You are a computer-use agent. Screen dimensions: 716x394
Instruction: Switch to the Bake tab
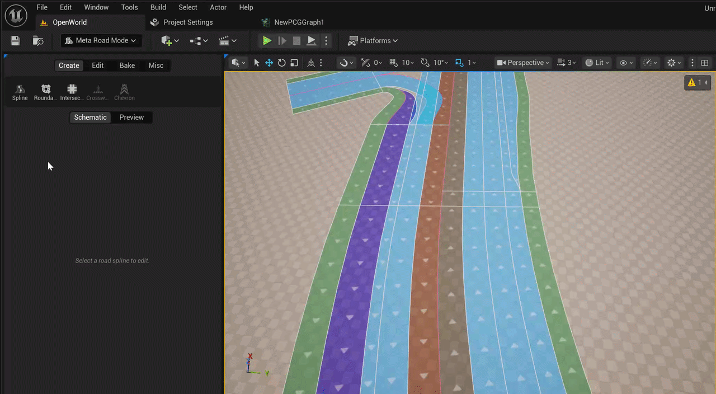point(127,65)
